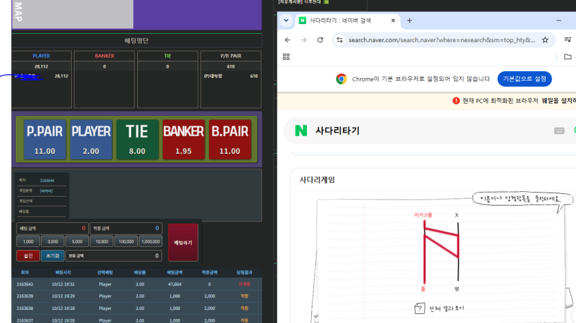
Task: Click the Chrome forward arrow
Action: coord(304,40)
